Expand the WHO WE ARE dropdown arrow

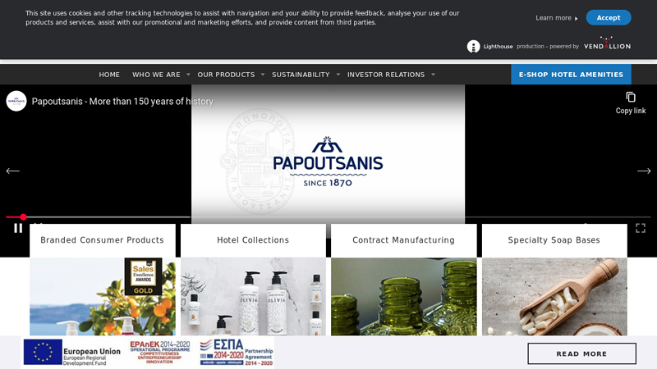(188, 75)
